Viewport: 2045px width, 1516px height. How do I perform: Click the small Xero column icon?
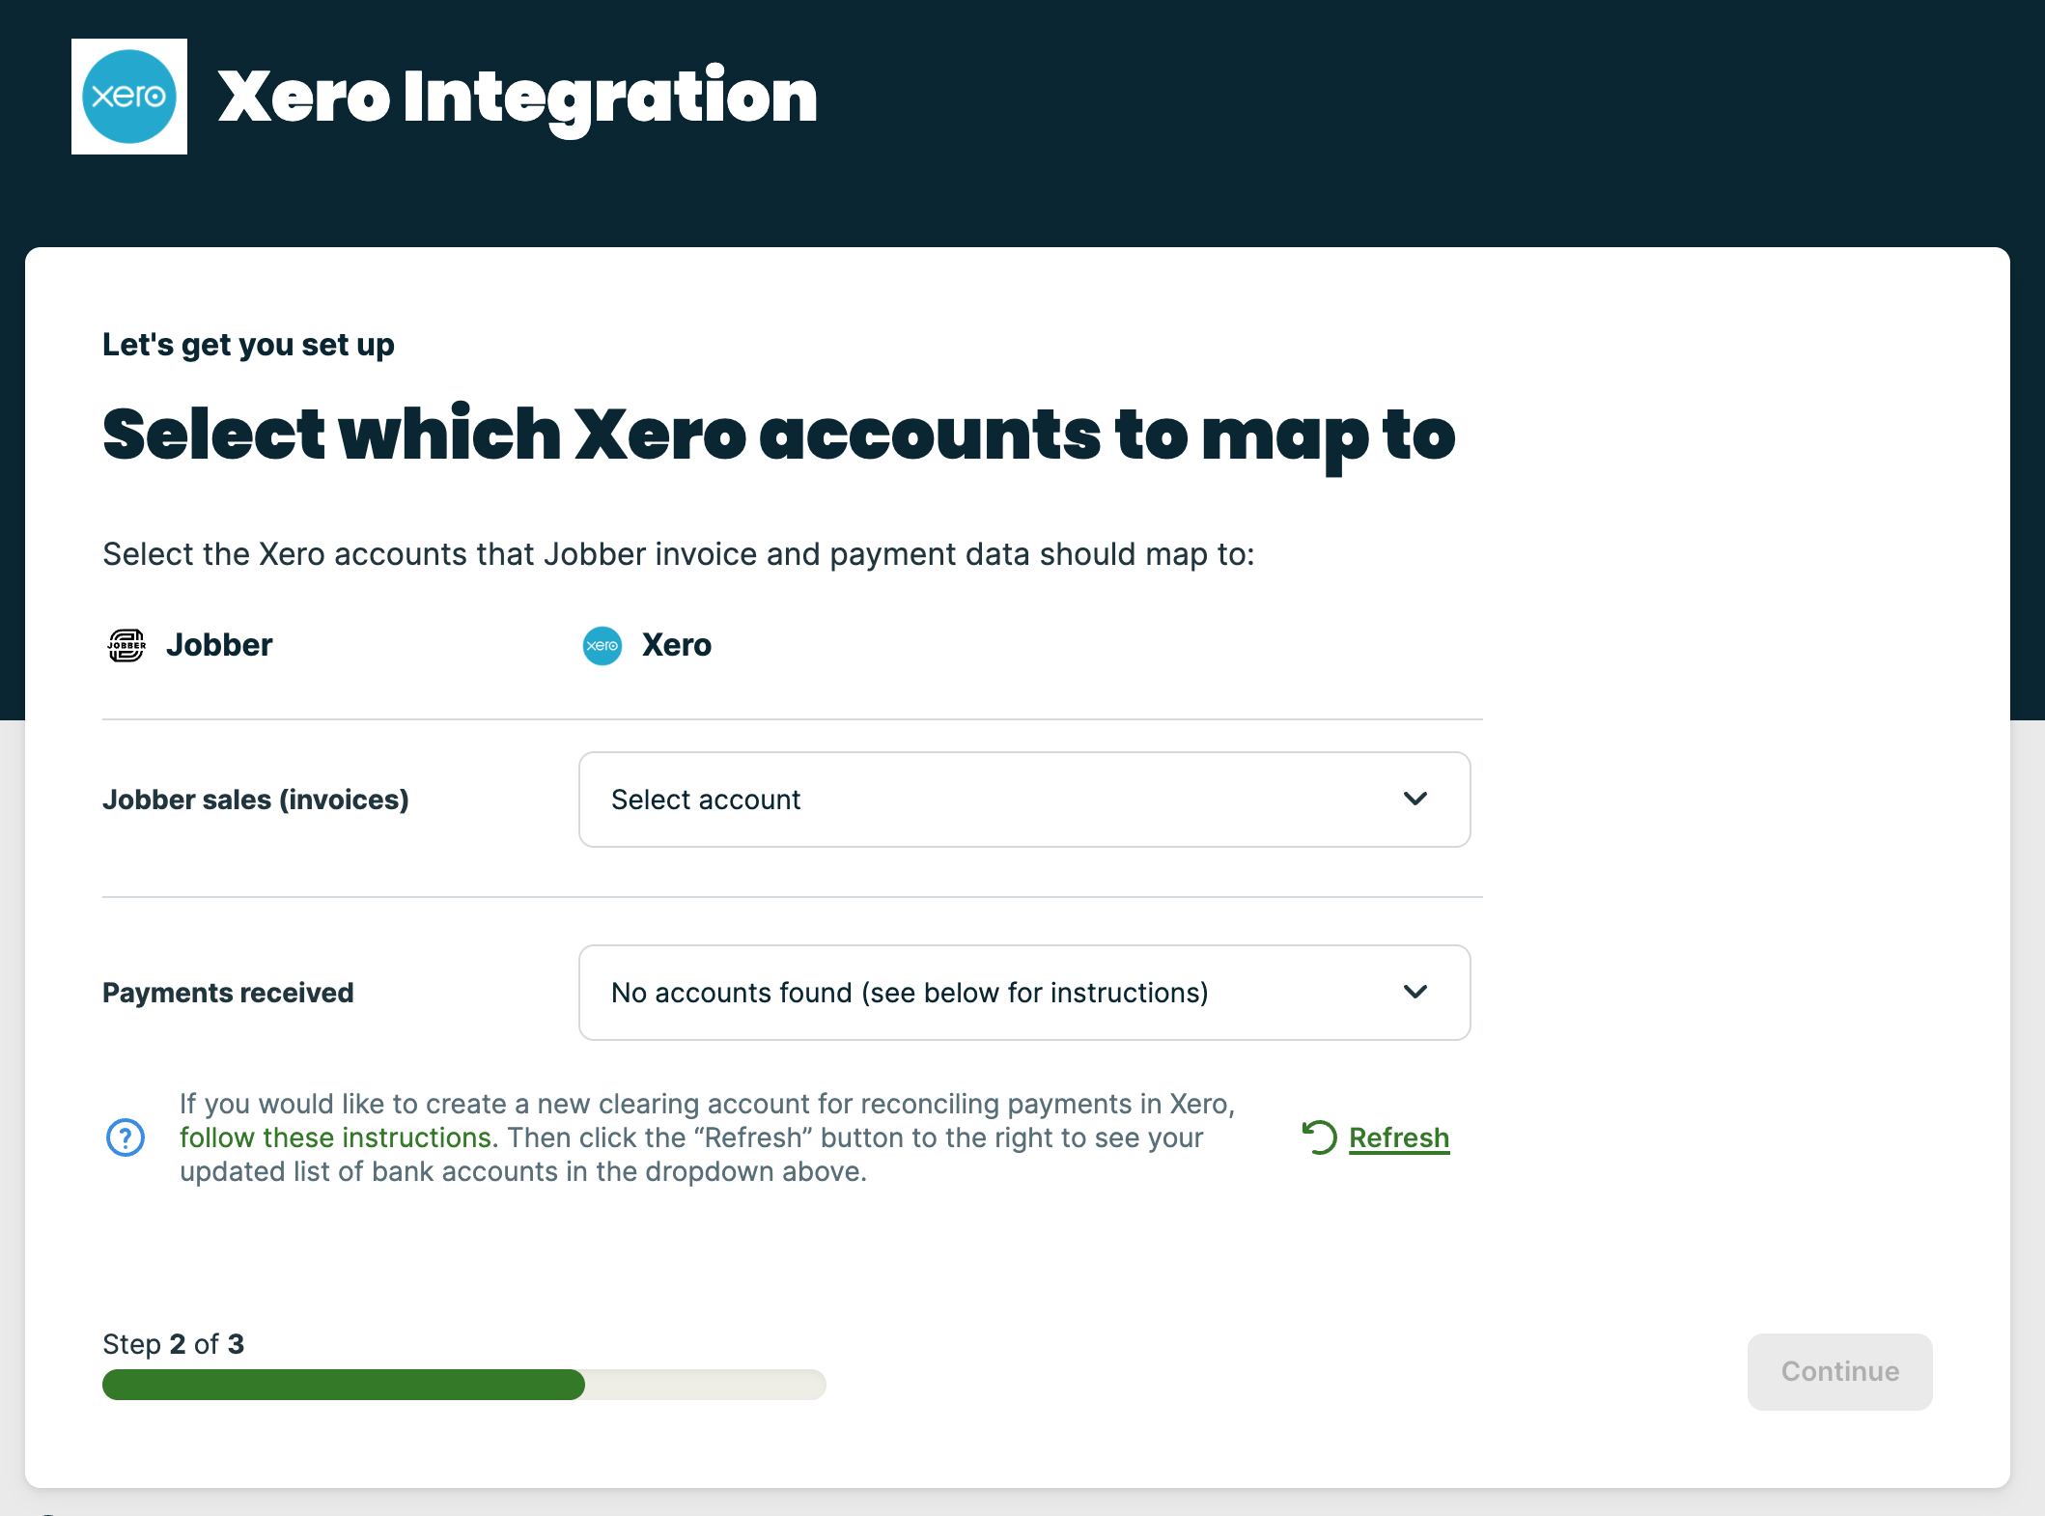point(602,645)
